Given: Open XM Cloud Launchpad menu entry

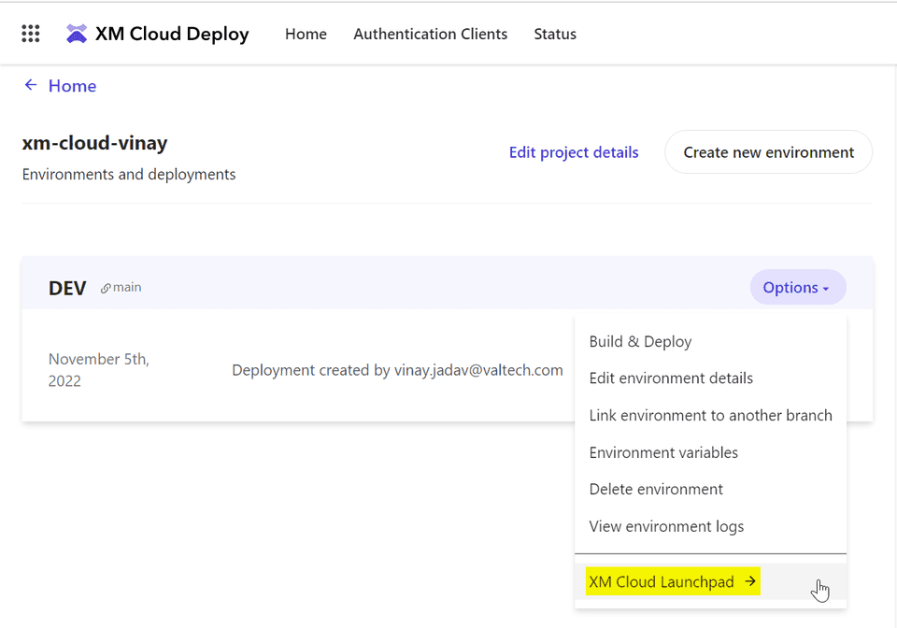Looking at the screenshot, I should (672, 582).
